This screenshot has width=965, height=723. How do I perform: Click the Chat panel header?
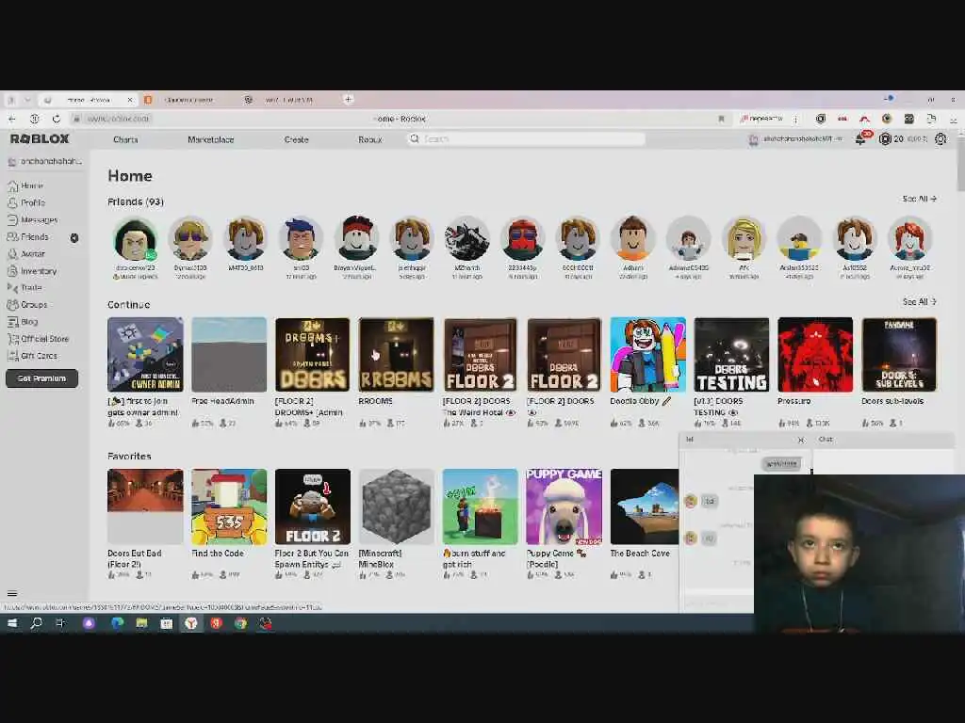pyautogui.click(x=884, y=439)
